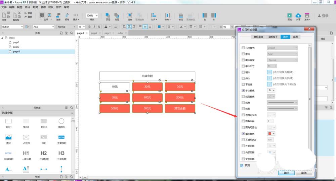Click the 20元 button on canvas
This screenshot has width=336, height=181.
148,86
